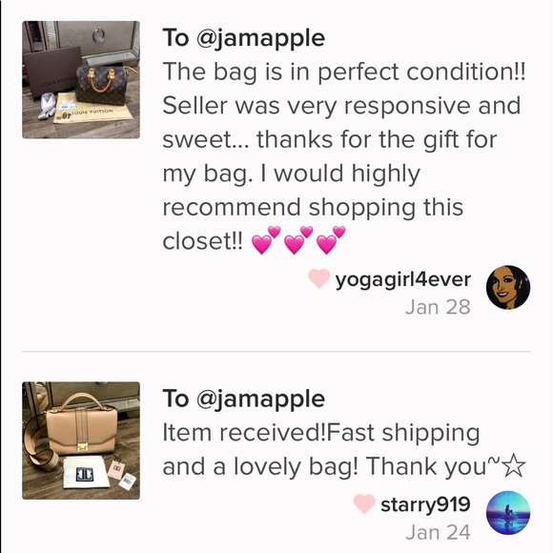Tap @jamapple in the first review
The height and width of the screenshot is (553, 553).
260,38
